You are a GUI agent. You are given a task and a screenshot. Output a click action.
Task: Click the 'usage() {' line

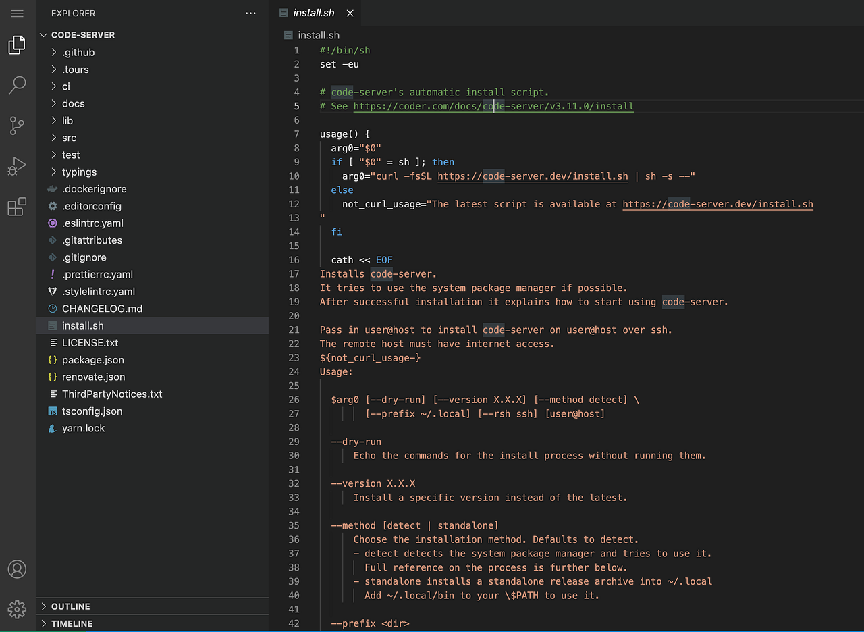[345, 134]
